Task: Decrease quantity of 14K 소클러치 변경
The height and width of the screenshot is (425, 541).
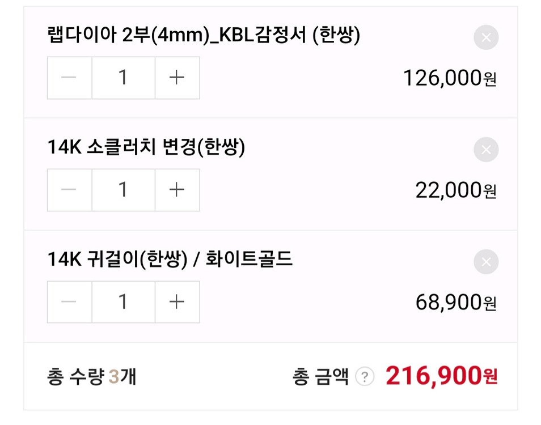Action: tap(69, 190)
